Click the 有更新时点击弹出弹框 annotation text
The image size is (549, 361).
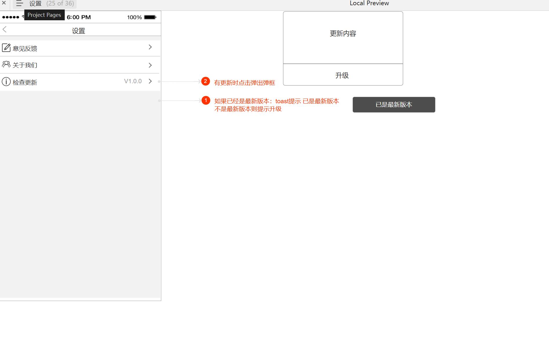[x=244, y=83]
